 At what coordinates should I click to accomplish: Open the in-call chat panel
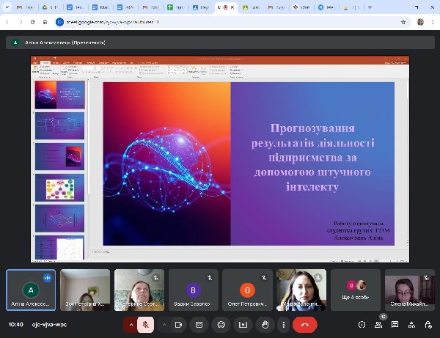click(395, 324)
